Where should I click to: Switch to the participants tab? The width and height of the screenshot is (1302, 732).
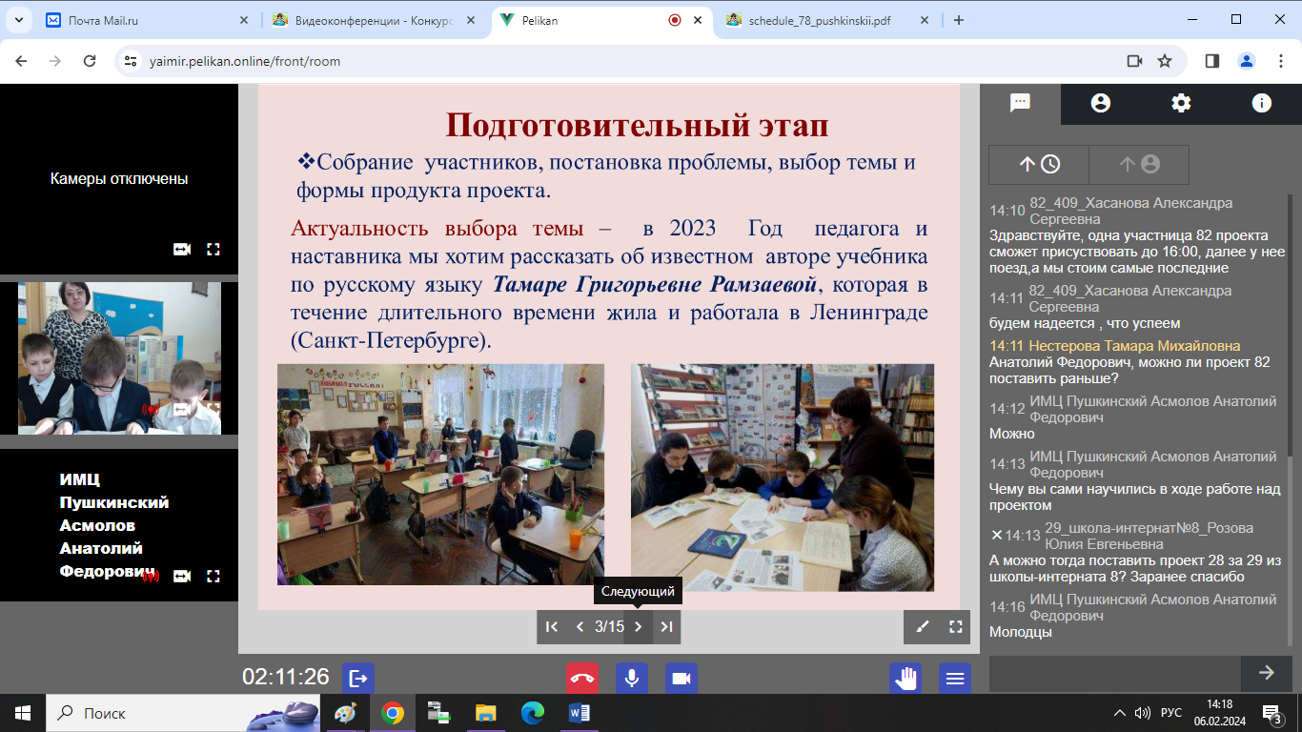[x=1101, y=103]
